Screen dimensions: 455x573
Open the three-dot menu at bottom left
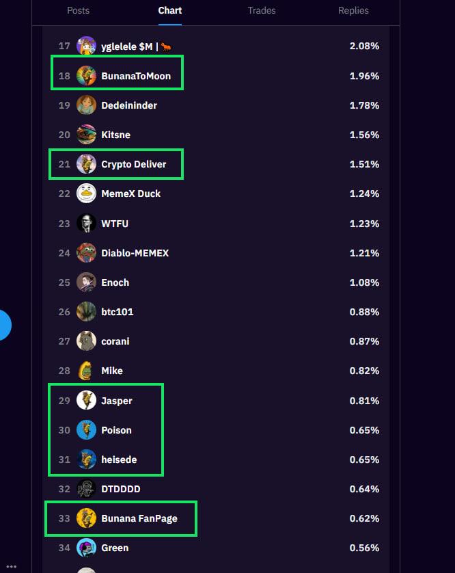click(x=11, y=566)
